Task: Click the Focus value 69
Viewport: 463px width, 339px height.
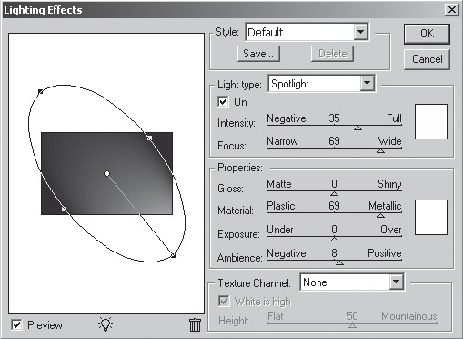Action: (x=334, y=141)
